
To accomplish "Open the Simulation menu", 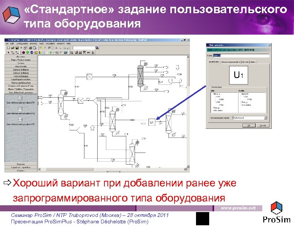I will [x=50, y=43].
